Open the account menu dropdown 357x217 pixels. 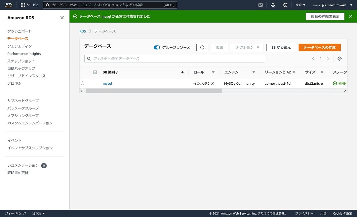tap(333, 5)
